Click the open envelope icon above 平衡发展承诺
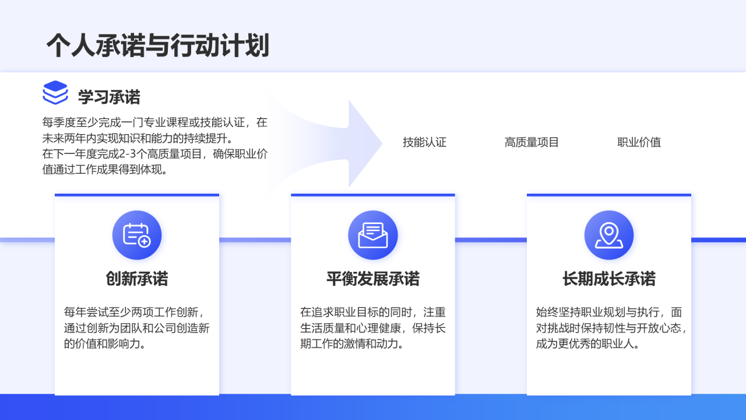The image size is (746, 420). [x=373, y=235]
